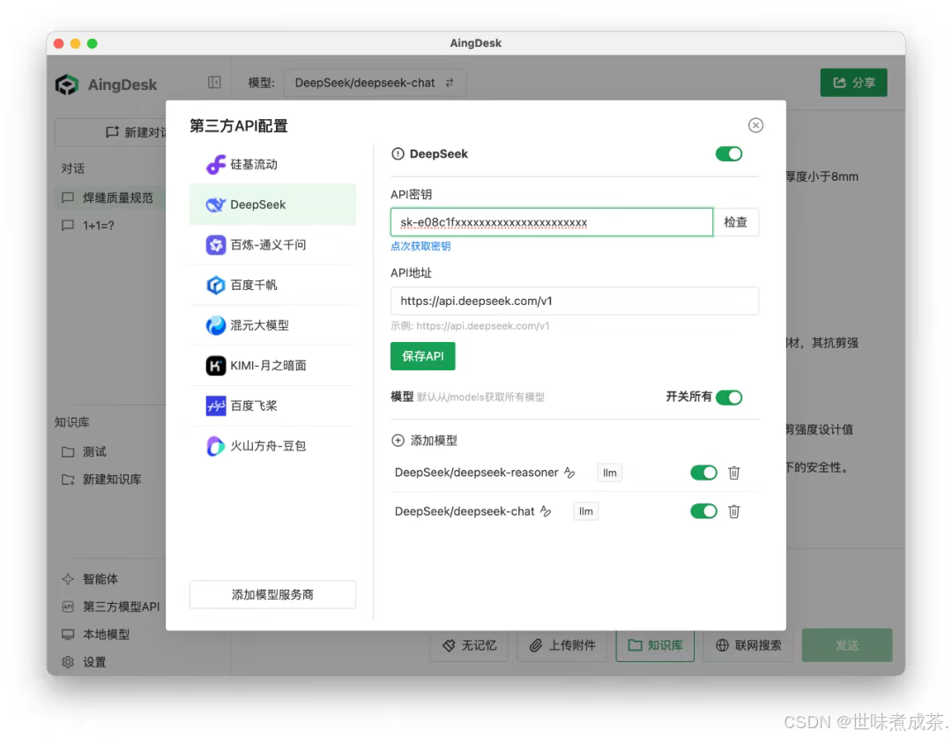Click the 保存API button
Screen dimensions: 952x737
click(422, 356)
